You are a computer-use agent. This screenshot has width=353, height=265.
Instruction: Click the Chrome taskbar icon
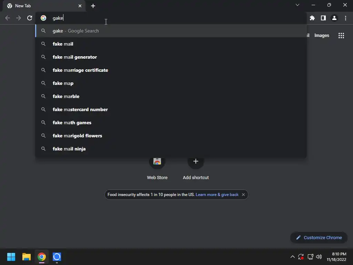42,257
